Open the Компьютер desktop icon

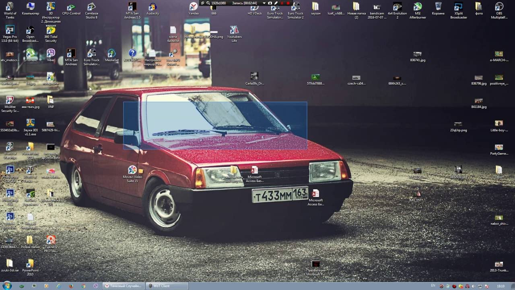click(31, 9)
